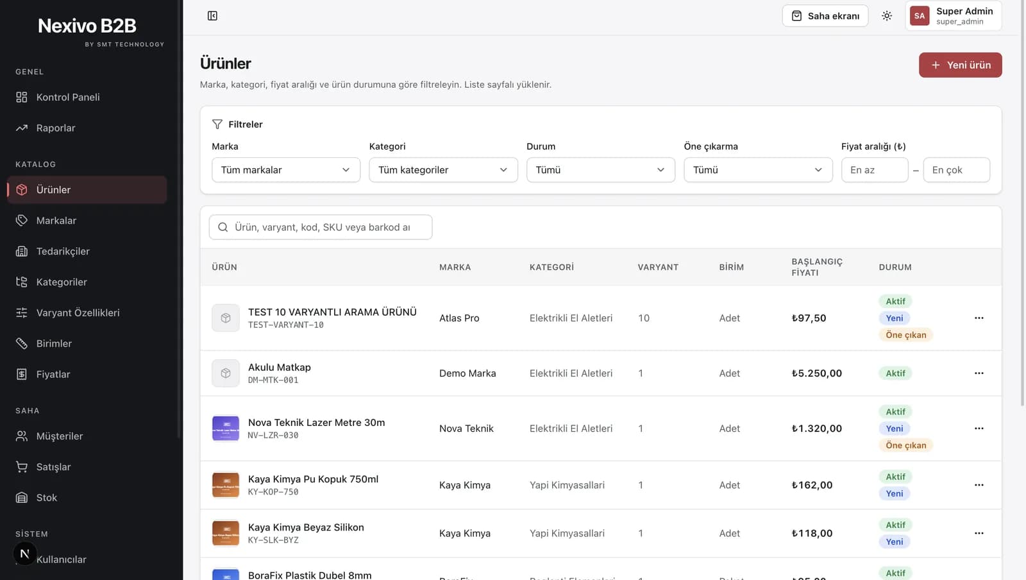Image resolution: width=1026 pixels, height=580 pixels.
Task: Click the Satışlar cart icon
Action: coord(22,466)
